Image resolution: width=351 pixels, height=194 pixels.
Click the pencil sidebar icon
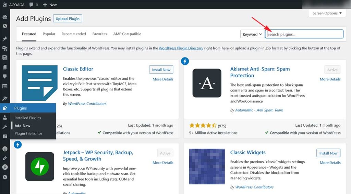(x=5, y=158)
